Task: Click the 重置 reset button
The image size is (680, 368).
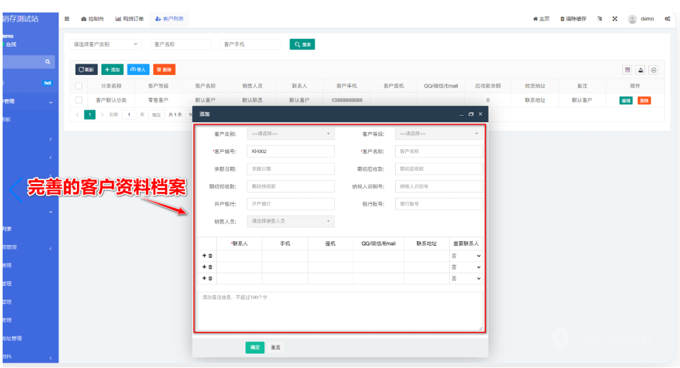Action: pos(276,348)
